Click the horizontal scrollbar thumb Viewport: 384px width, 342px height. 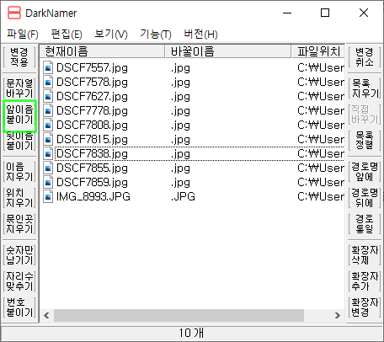pos(179,315)
